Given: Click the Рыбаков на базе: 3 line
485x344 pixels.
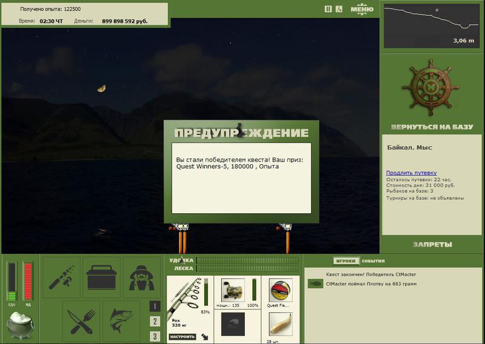Looking at the screenshot, I should (x=410, y=191).
